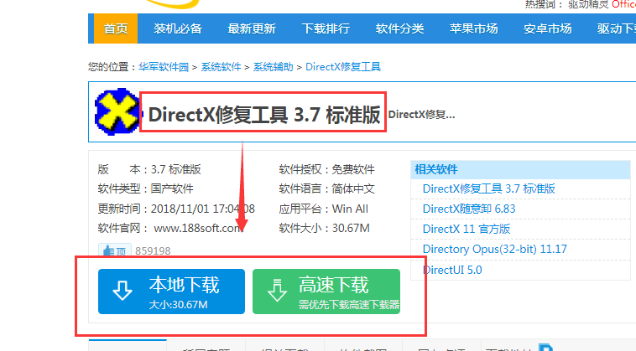Click the 软件类型：国产软件 text
636x351 pixels.
[146, 188]
